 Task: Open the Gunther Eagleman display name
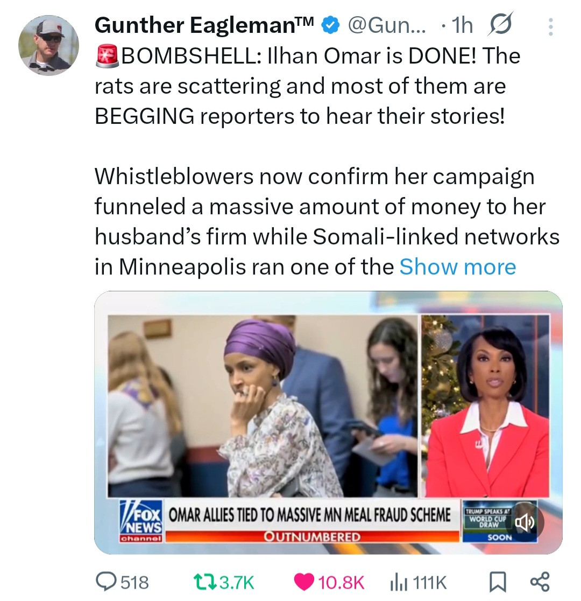pos(204,25)
